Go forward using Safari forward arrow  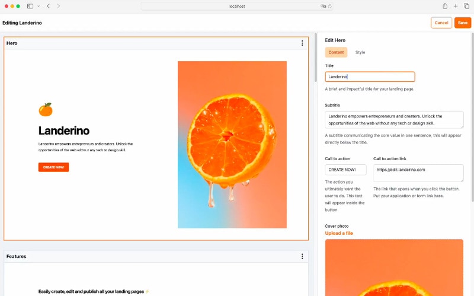(58, 6)
